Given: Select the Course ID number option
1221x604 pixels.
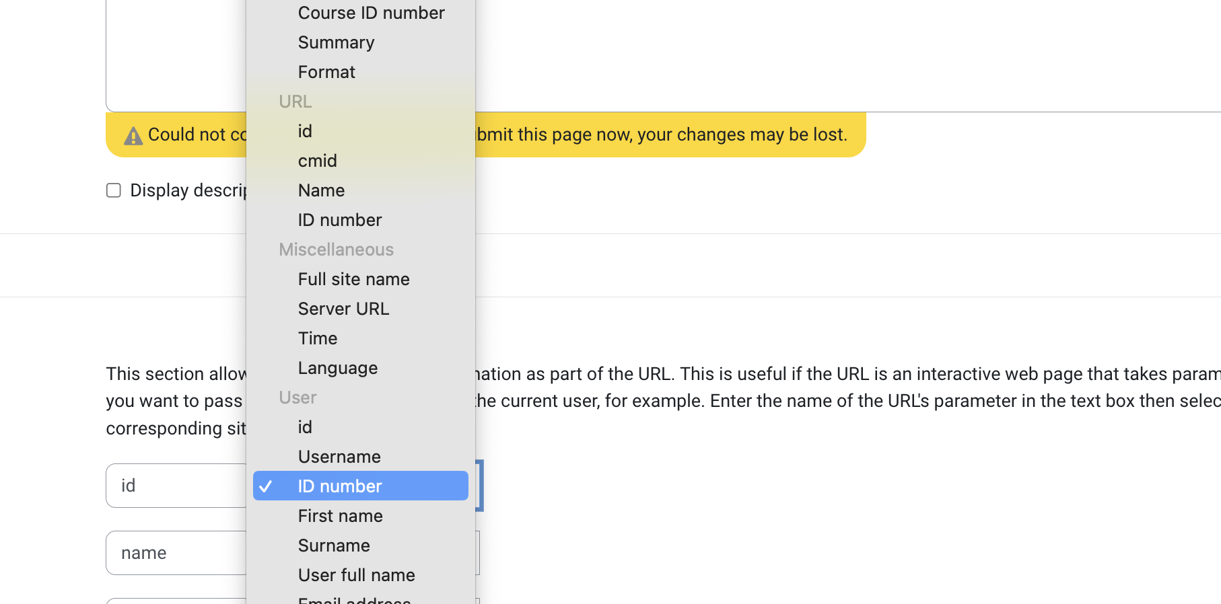Looking at the screenshot, I should pos(371,13).
